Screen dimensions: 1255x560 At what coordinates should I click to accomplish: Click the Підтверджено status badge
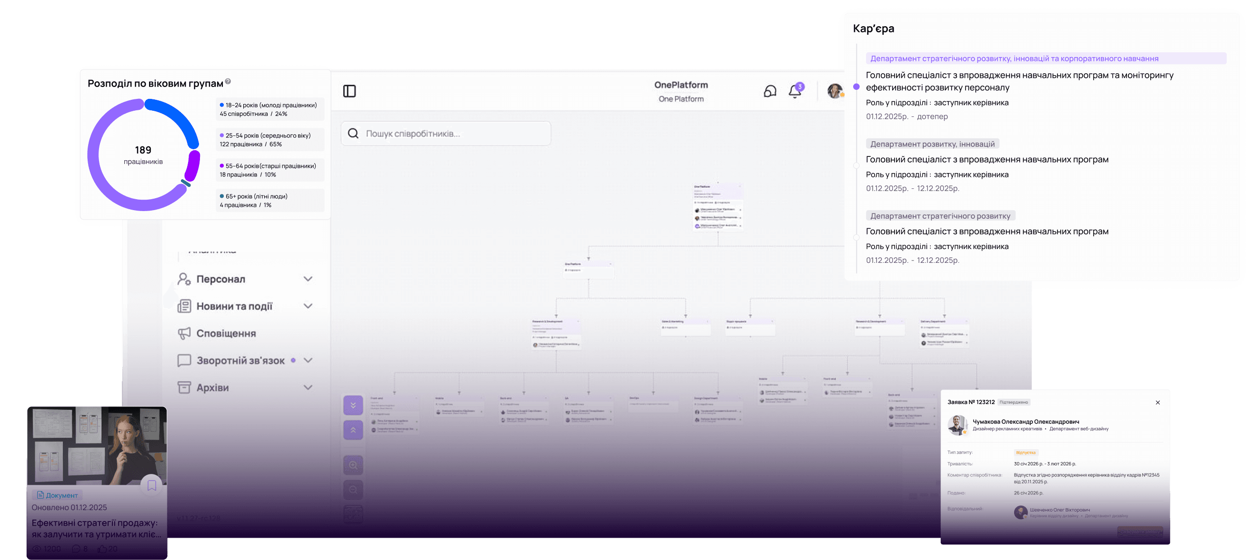point(1013,402)
